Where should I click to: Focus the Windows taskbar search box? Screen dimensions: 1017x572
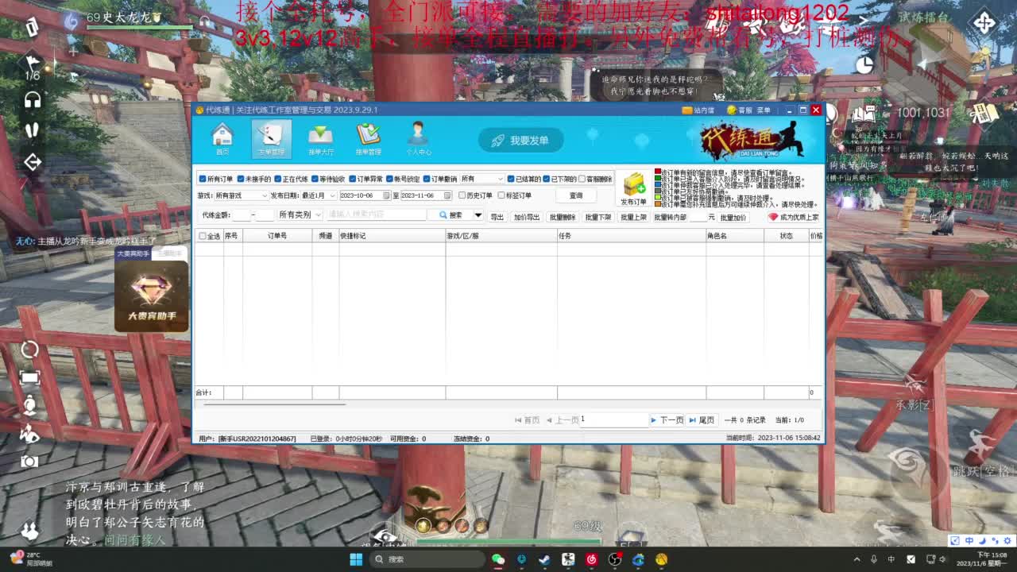(x=428, y=559)
